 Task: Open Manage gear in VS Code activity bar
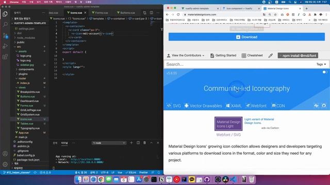click(5, 164)
